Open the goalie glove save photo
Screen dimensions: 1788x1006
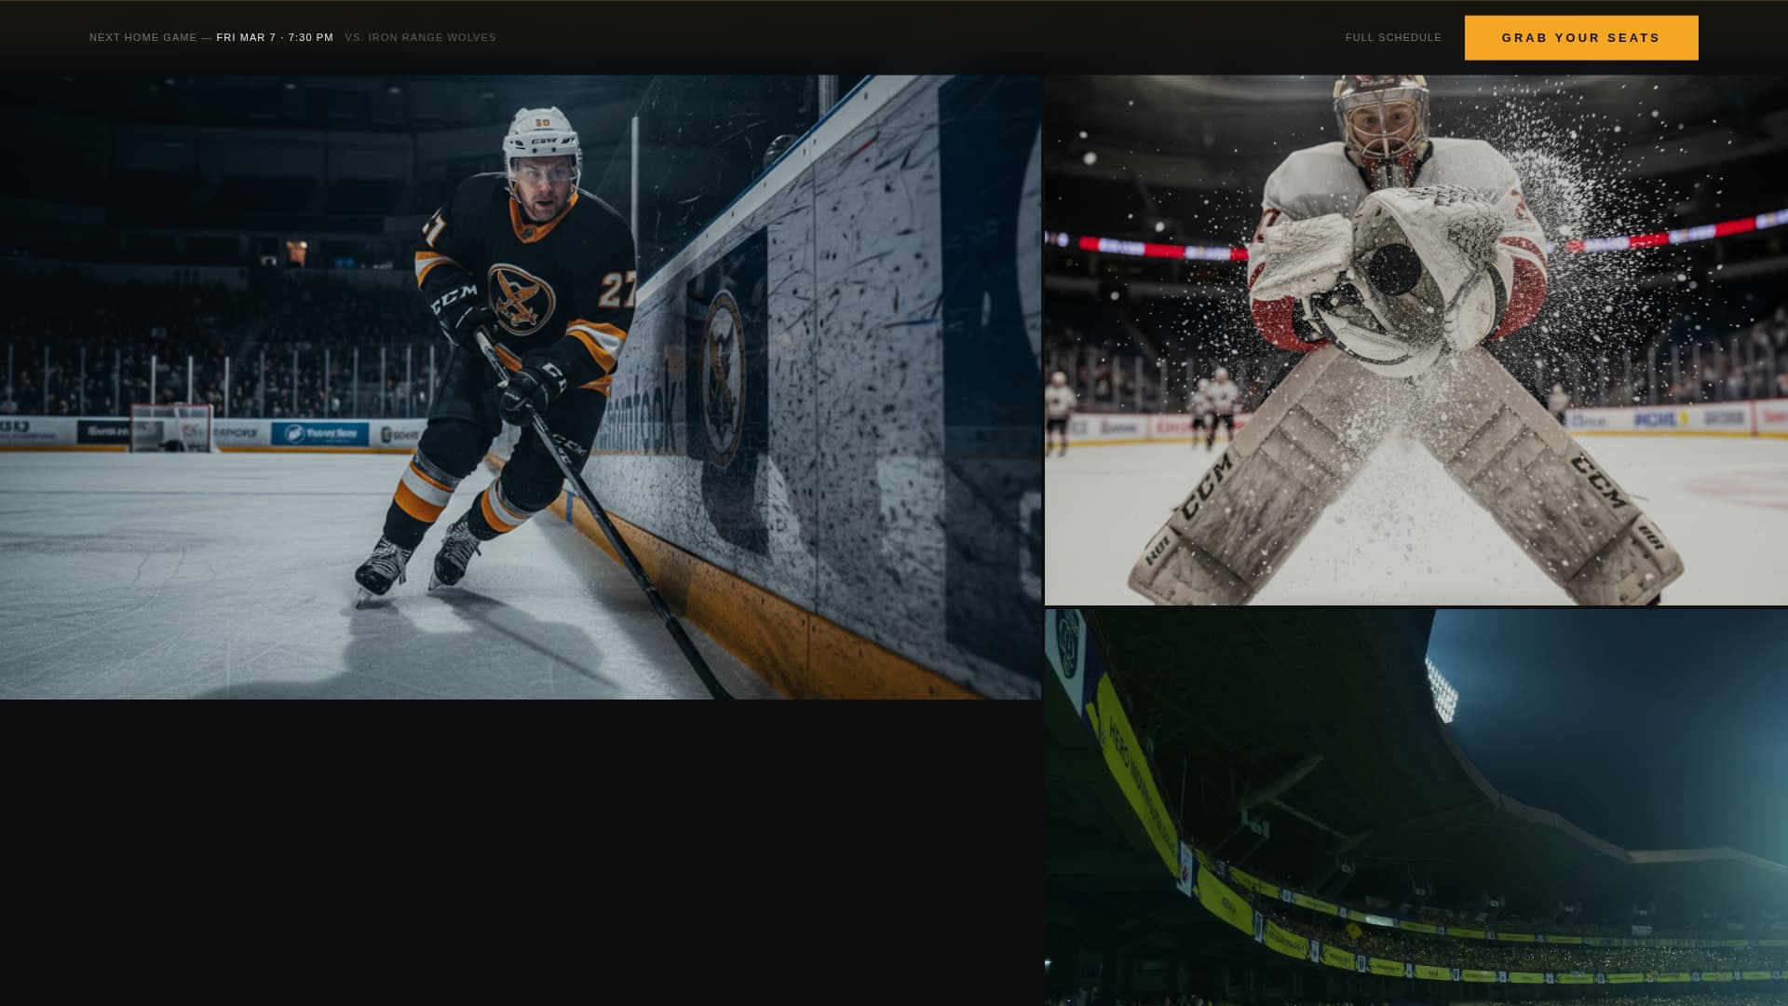(x=1415, y=340)
